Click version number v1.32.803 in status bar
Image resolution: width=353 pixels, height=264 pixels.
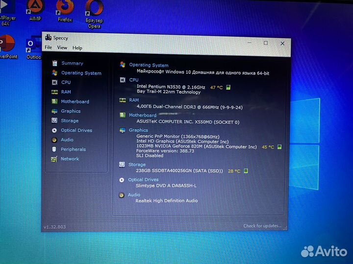(x=55, y=227)
